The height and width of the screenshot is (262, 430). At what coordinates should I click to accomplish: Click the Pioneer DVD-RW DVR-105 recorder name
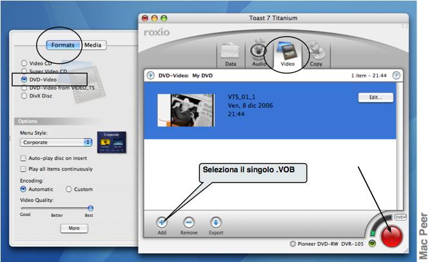point(331,244)
